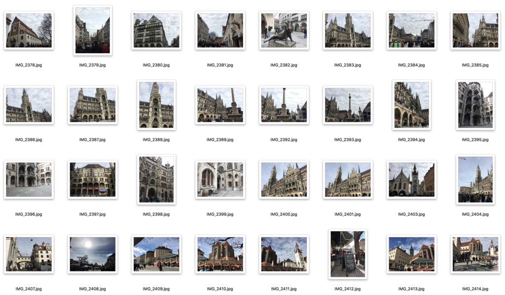The width and height of the screenshot is (505, 295).
Task: Click the file name IMG_2400.jpg
Action: tap(284, 214)
